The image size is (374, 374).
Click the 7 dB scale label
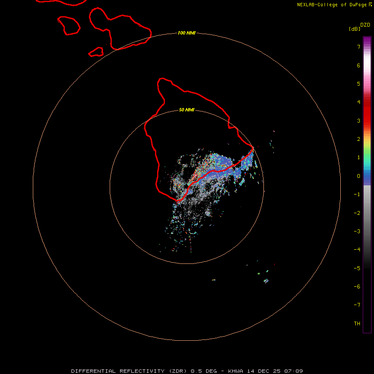359,47
